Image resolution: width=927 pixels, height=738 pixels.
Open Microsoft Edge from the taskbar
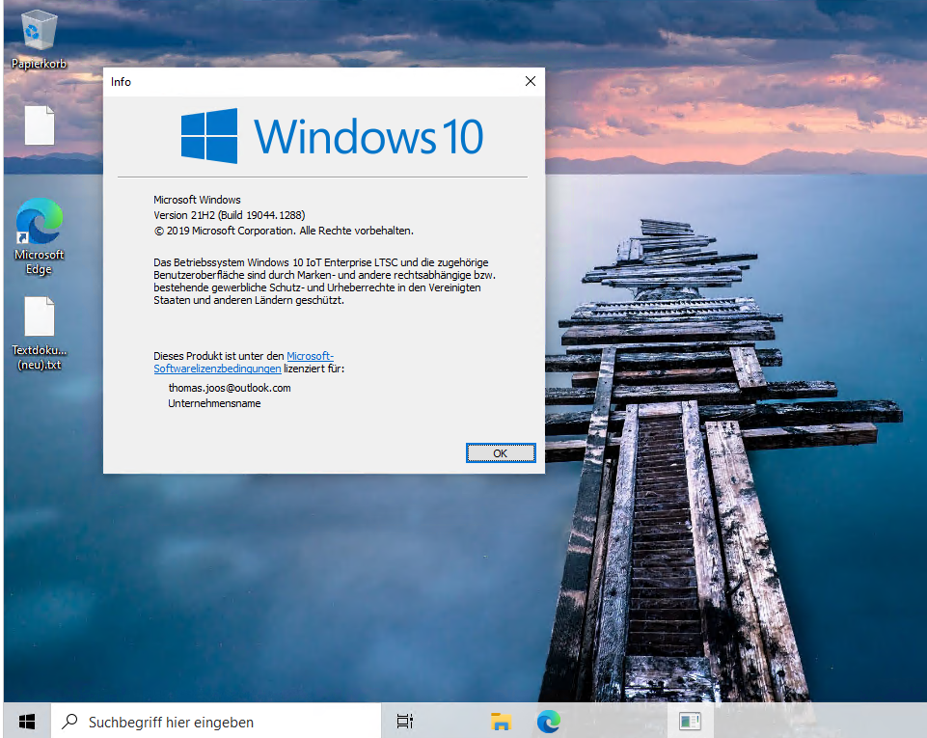pyautogui.click(x=549, y=722)
